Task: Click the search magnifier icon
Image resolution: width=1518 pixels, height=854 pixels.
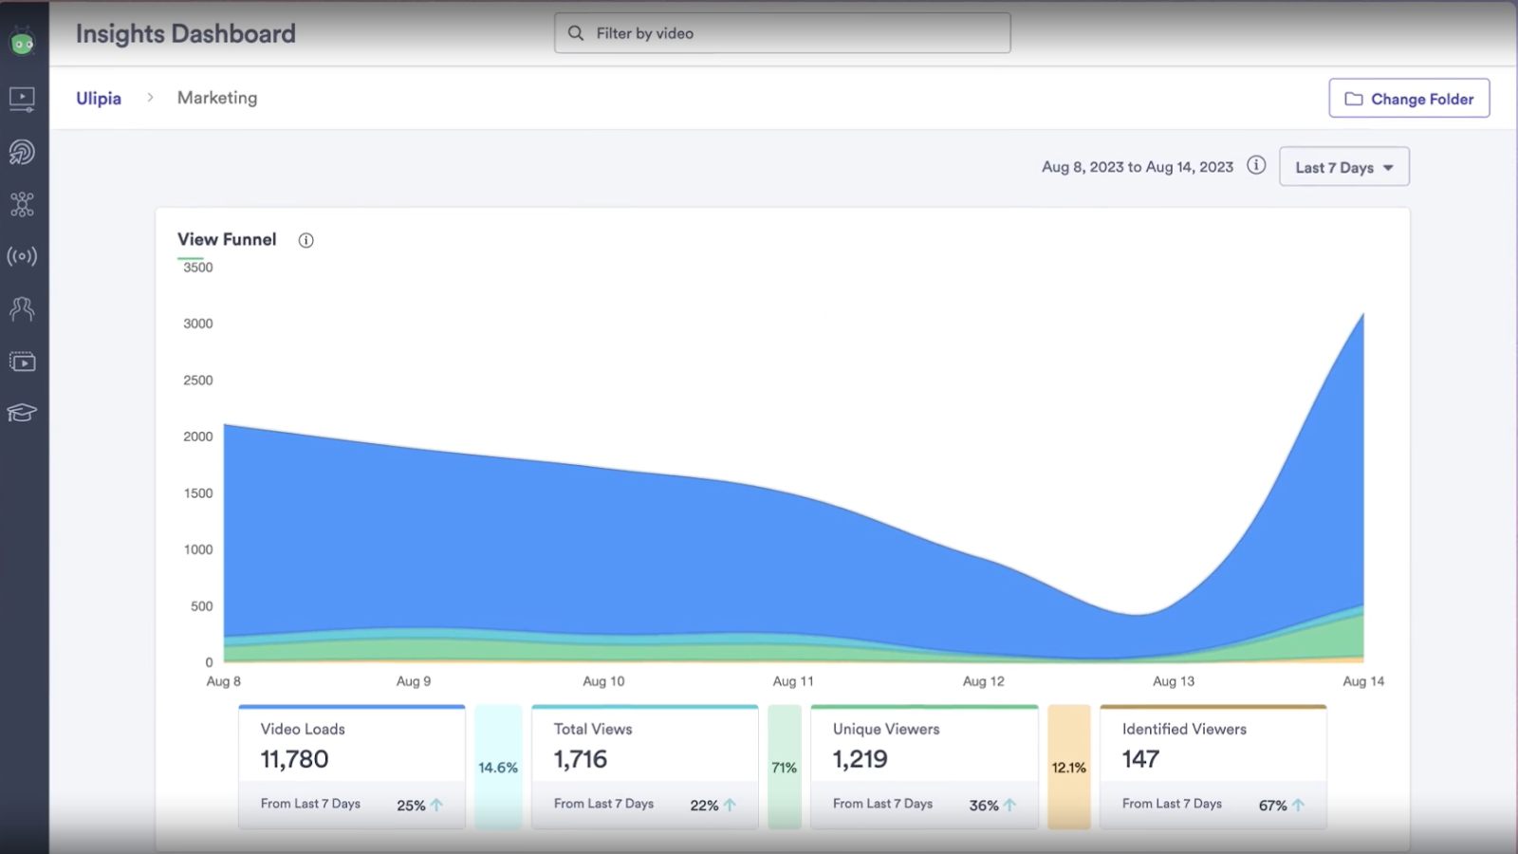Action: (576, 33)
